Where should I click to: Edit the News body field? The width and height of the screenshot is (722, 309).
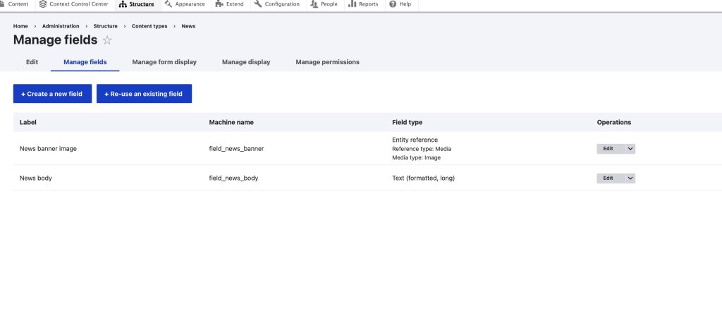[x=608, y=178]
